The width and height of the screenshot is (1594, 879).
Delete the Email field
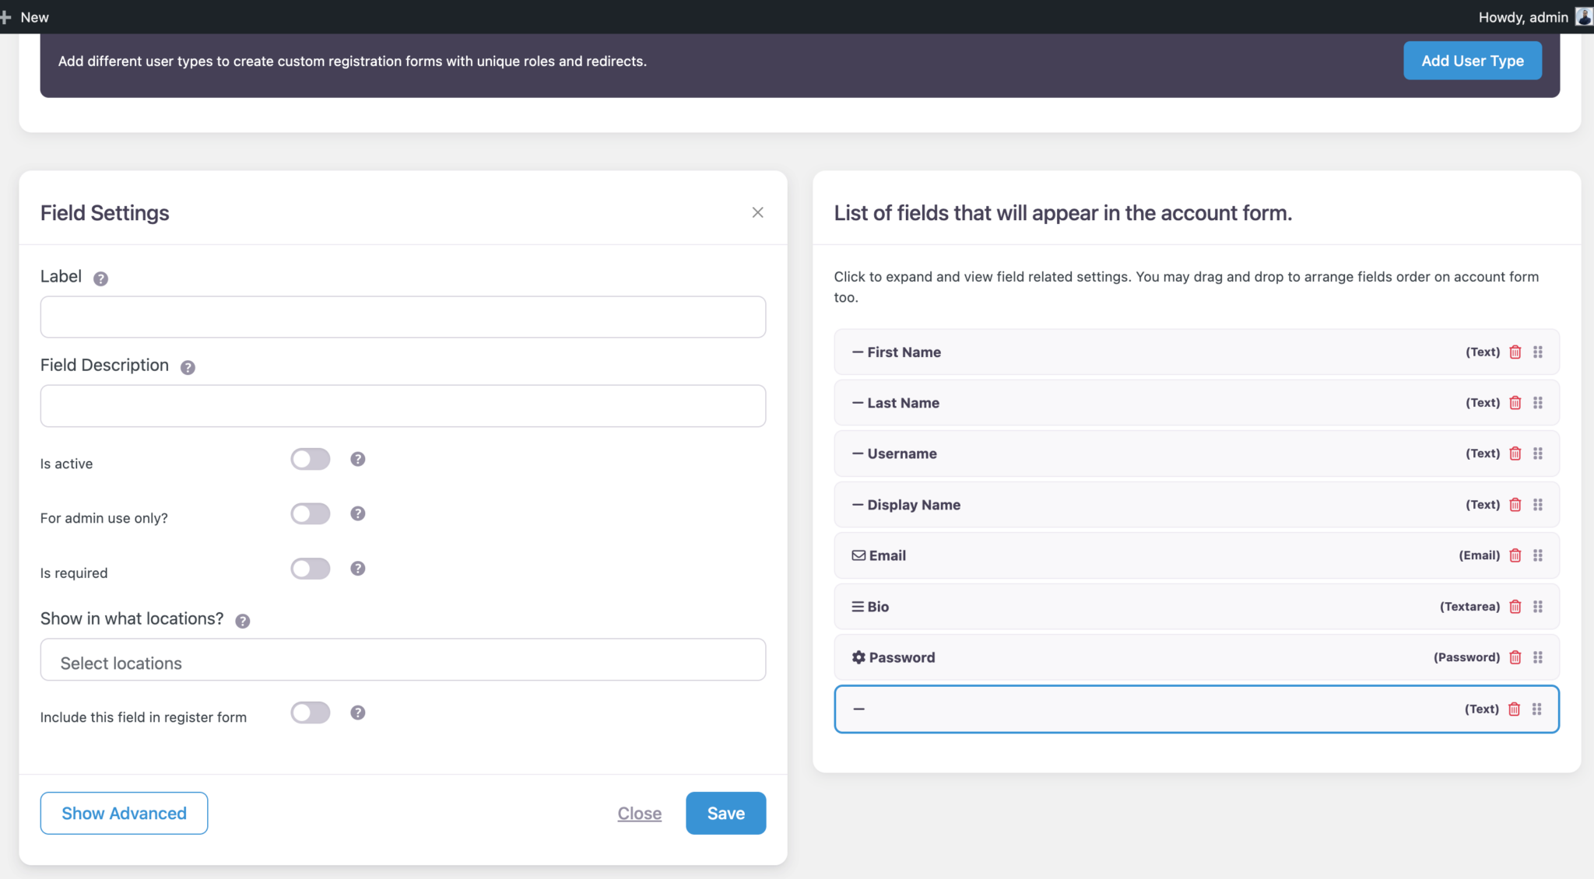tap(1515, 555)
